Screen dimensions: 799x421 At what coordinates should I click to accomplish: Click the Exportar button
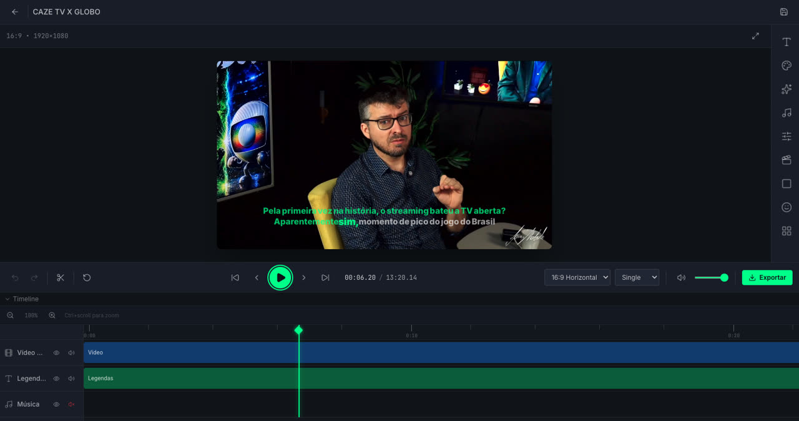click(x=767, y=277)
